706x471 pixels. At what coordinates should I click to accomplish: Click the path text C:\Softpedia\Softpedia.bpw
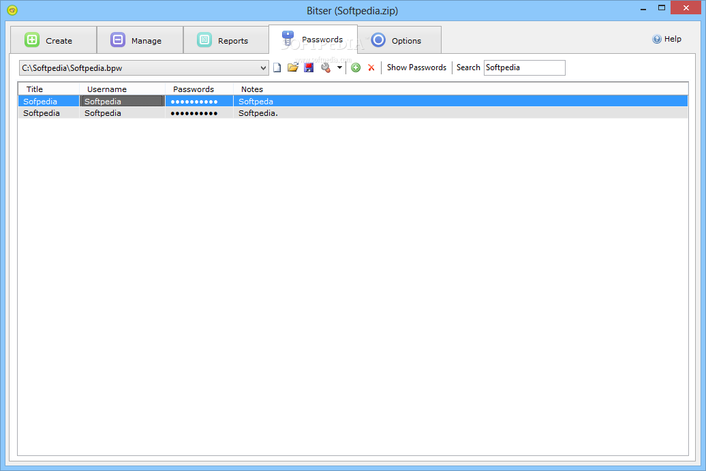(72, 68)
